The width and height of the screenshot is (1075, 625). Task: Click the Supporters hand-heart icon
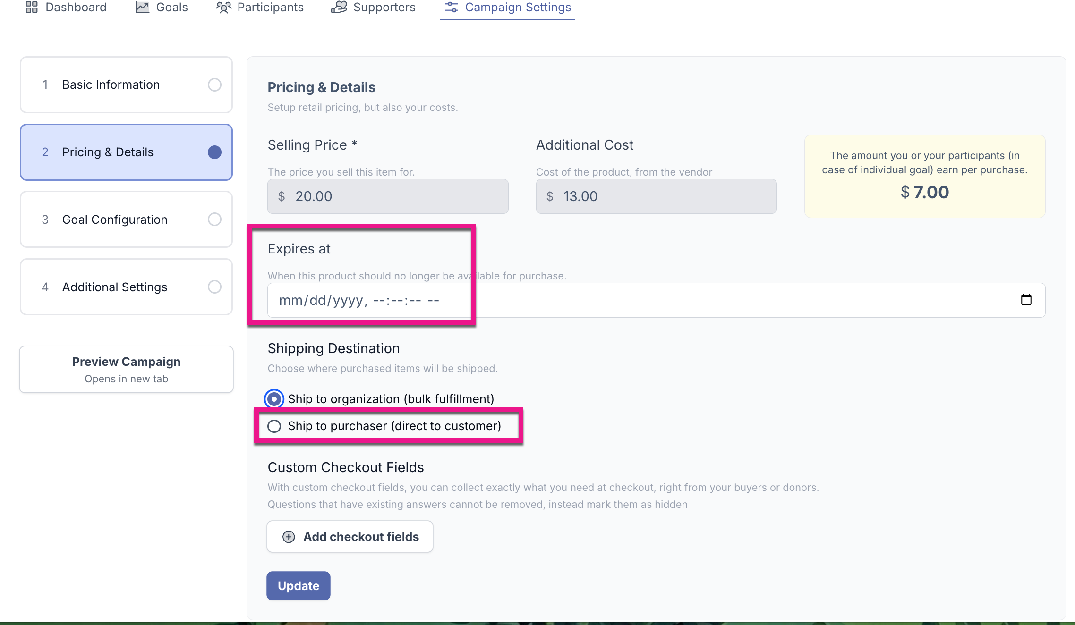coord(339,7)
